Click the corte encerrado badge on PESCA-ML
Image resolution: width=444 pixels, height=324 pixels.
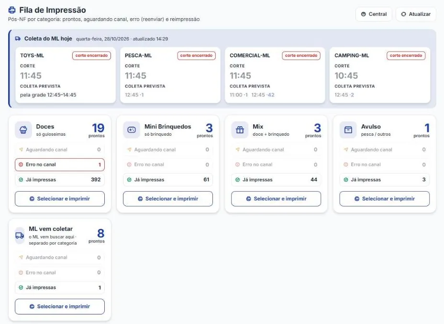coord(196,55)
